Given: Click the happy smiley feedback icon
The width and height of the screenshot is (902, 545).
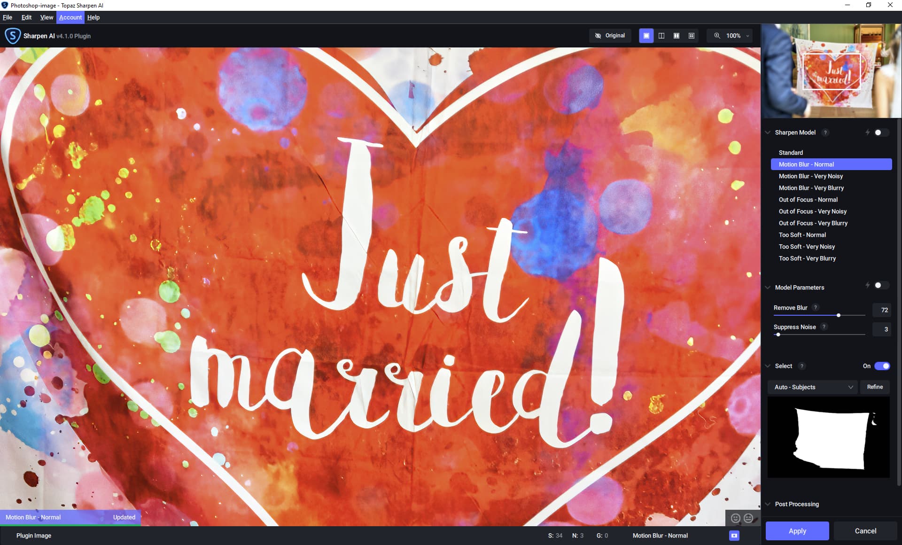Looking at the screenshot, I should [736, 518].
